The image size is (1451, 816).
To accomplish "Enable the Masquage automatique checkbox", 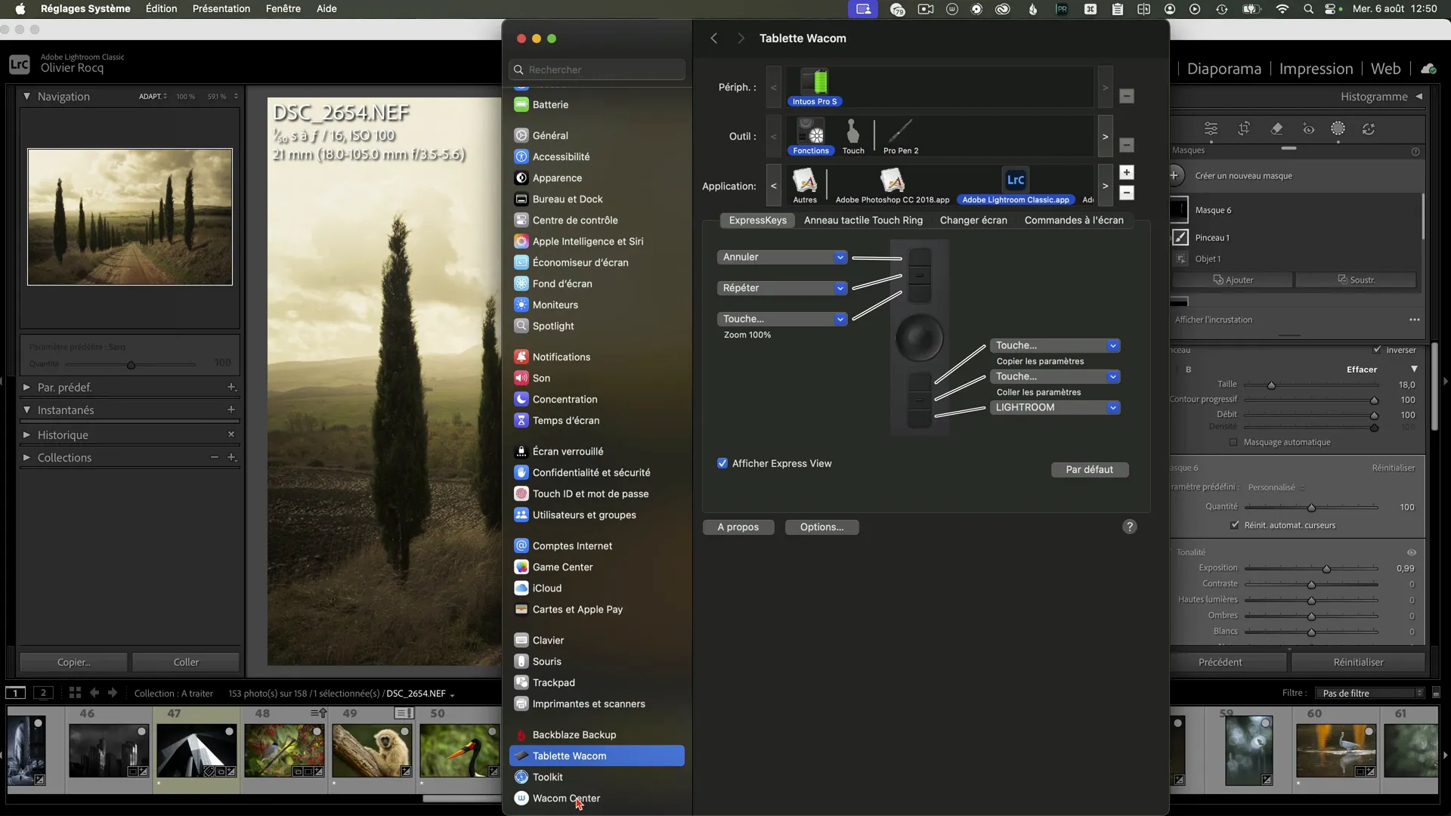I will click(1233, 442).
